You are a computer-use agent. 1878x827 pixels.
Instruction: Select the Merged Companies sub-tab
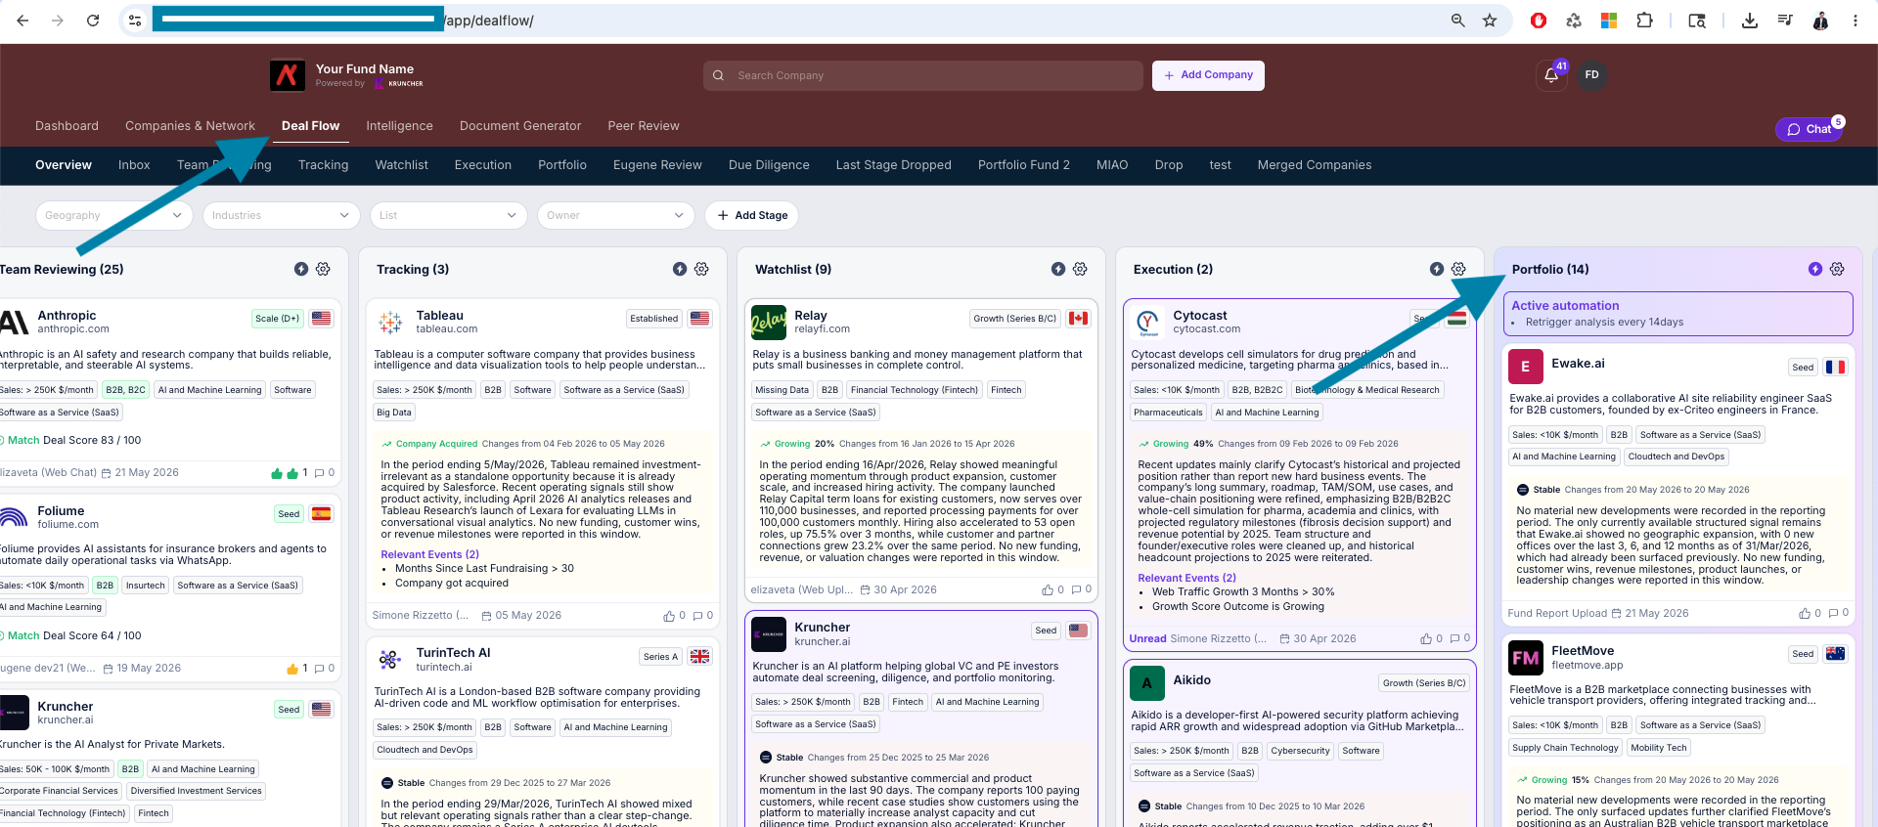[x=1315, y=165]
